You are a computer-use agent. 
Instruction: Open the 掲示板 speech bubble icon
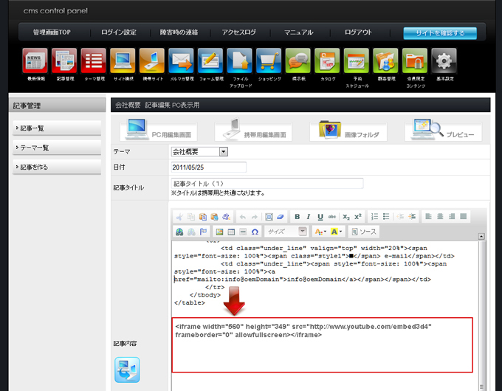click(298, 62)
